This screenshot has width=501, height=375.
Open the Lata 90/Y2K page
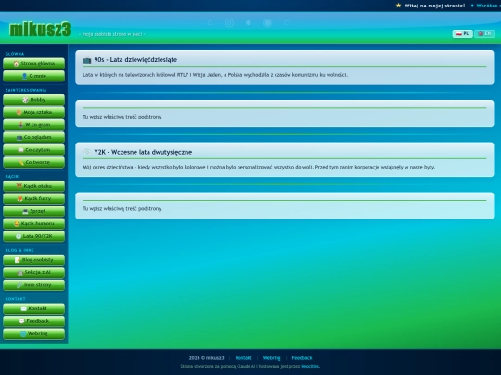click(33, 236)
